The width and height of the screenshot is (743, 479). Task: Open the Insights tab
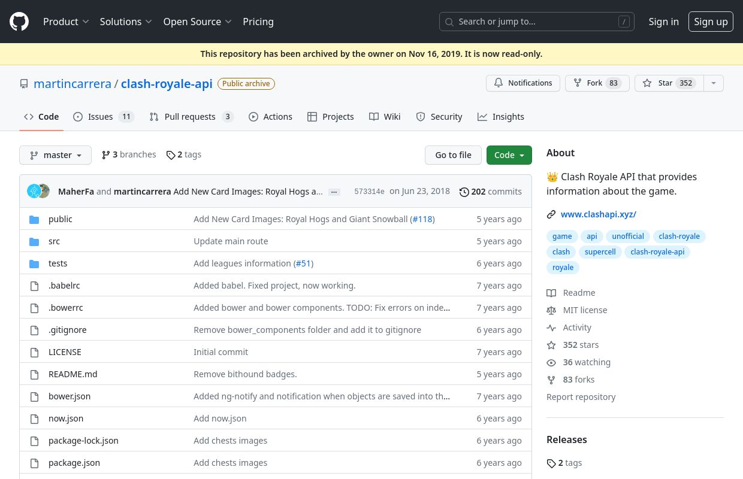(501, 117)
